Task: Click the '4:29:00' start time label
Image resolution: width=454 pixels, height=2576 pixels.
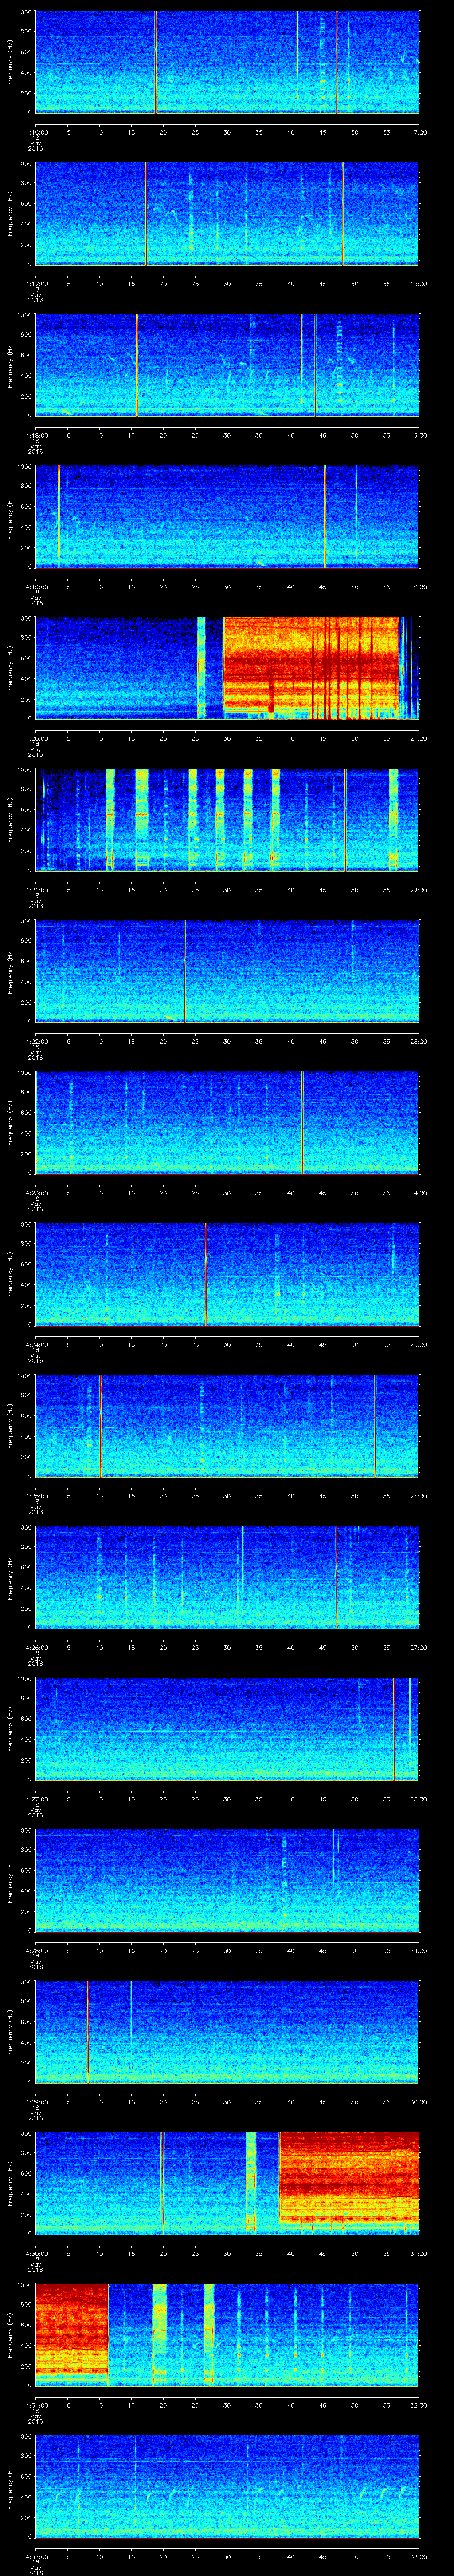Action: [36, 2102]
